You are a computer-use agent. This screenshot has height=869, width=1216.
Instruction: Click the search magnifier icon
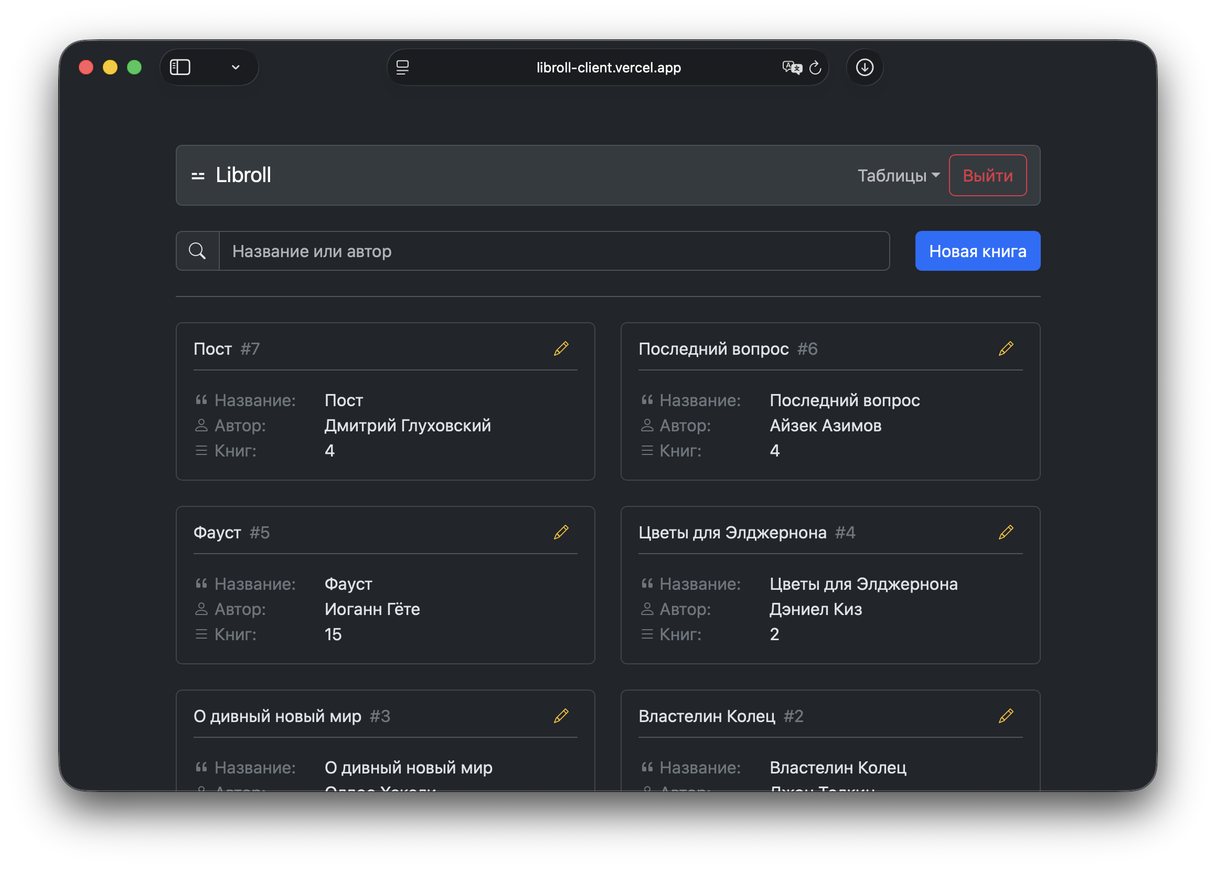click(197, 251)
